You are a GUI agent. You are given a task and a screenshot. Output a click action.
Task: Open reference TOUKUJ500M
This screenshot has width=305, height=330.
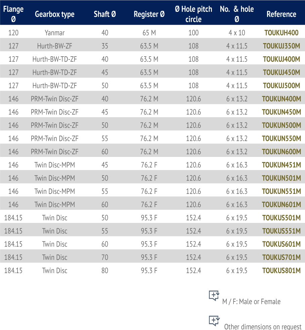281,86
